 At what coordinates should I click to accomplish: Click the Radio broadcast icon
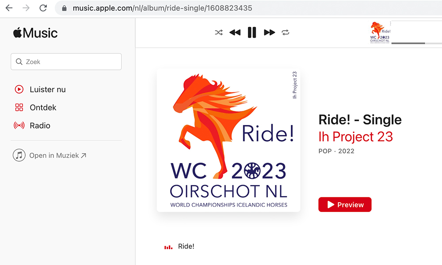(x=19, y=125)
